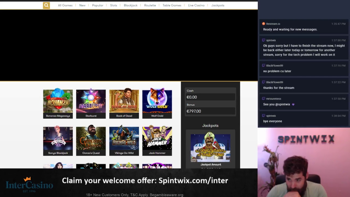The width and height of the screenshot is (350, 197).
Task: Open the Slots category
Action: tap(113, 5)
